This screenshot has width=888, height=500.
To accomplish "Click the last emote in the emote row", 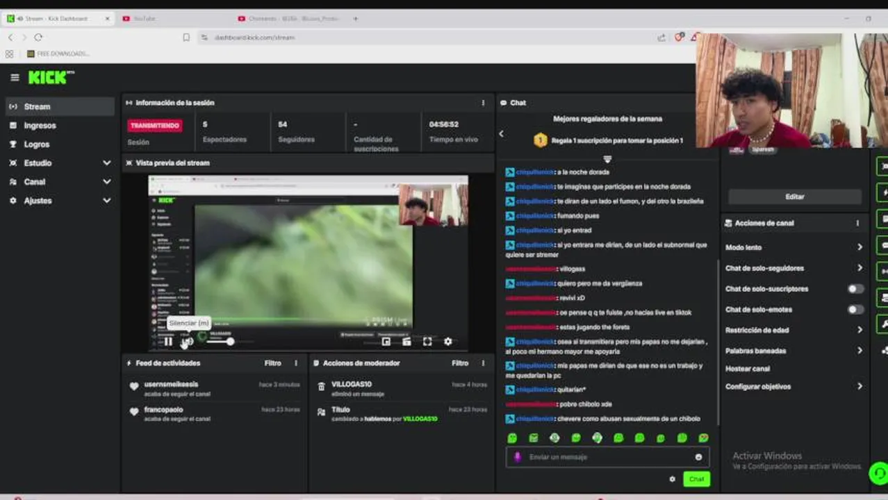I will (703, 438).
